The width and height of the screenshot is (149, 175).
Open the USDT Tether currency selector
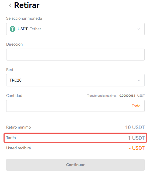(x=75, y=29)
